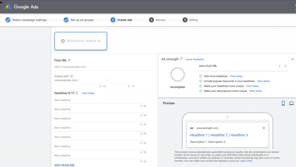
Task: Click the plus icon on Responsive Search Ad
Action: tap(63, 41)
